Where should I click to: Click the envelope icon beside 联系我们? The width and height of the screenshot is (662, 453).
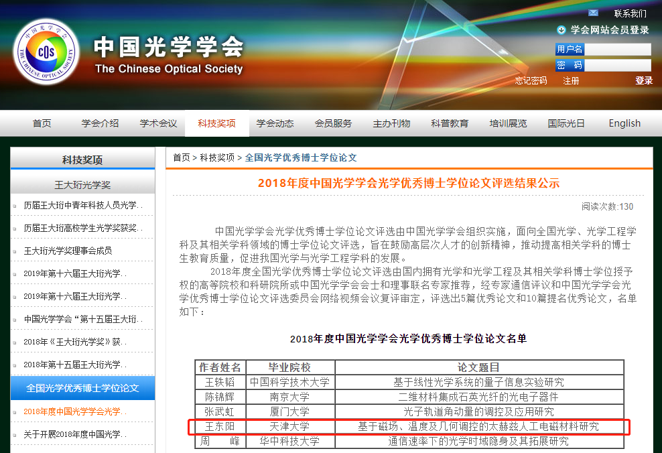pos(593,13)
